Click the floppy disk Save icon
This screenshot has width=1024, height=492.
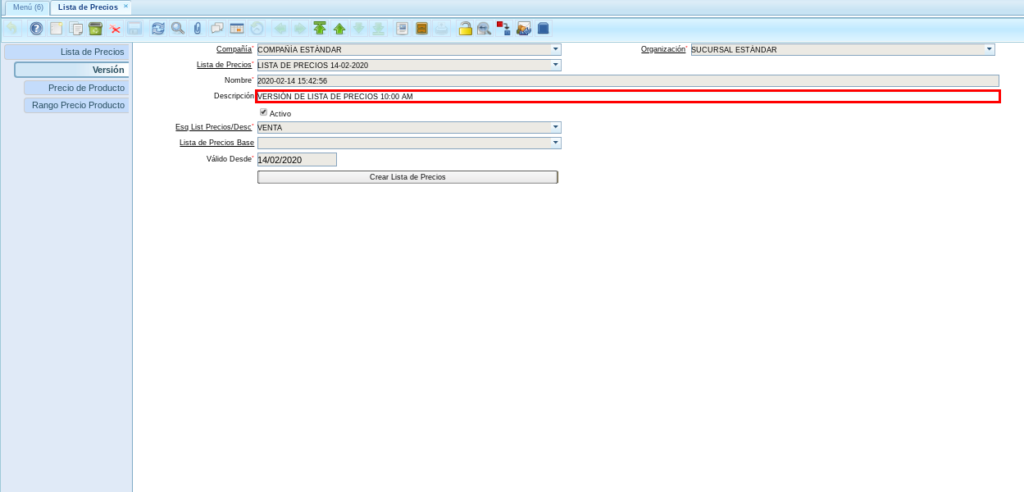pyautogui.click(x=134, y=28)
